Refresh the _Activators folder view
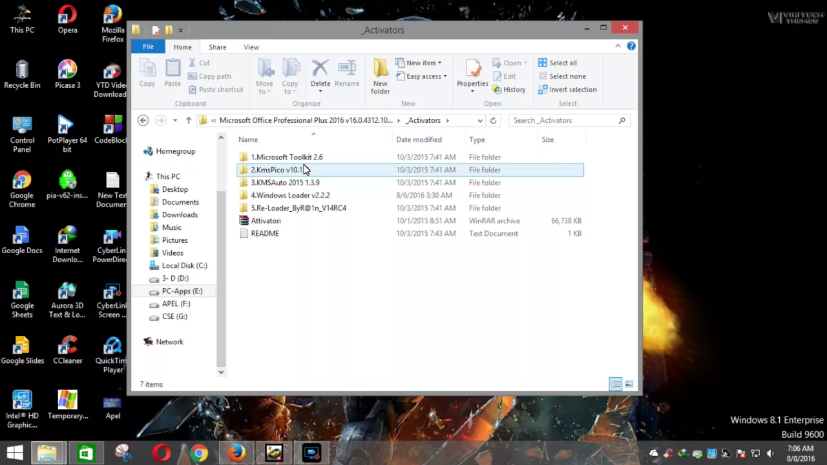 click(x=493, y=120)
